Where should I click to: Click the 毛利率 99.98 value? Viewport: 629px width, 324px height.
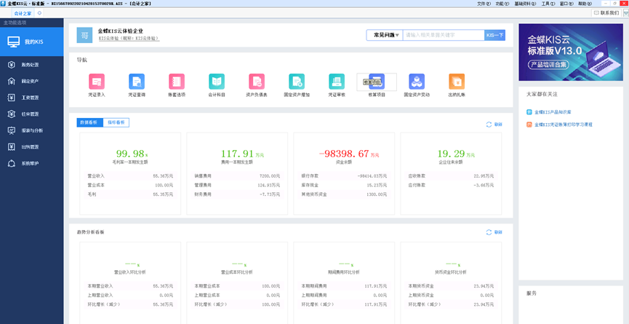coord(130,154)
